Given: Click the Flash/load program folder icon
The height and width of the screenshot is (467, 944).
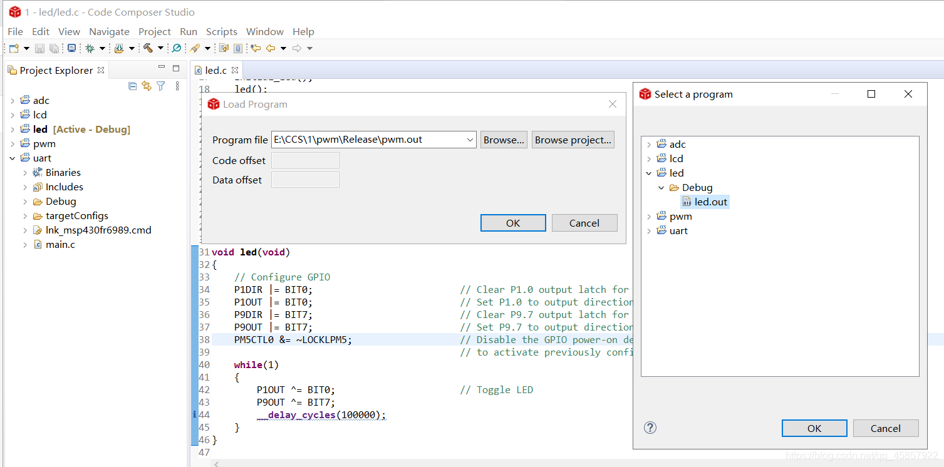Looking at the screenshot, I should 119,48.
